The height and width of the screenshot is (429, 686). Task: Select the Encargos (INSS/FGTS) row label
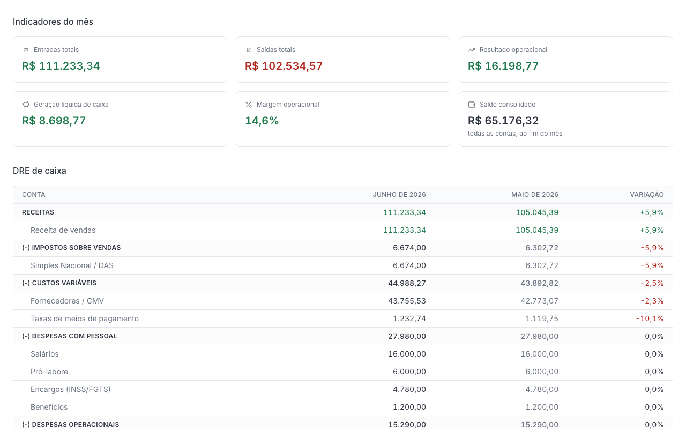[71, 389]
